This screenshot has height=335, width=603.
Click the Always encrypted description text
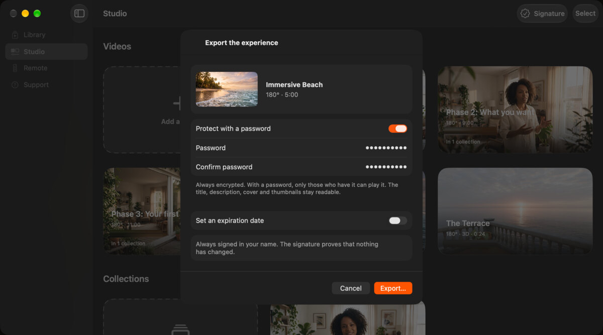(x=297, y=188)
